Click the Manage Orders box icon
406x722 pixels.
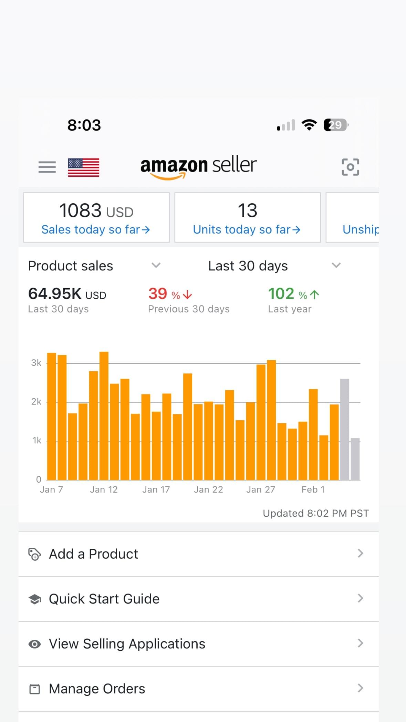(x=34, y=689)
